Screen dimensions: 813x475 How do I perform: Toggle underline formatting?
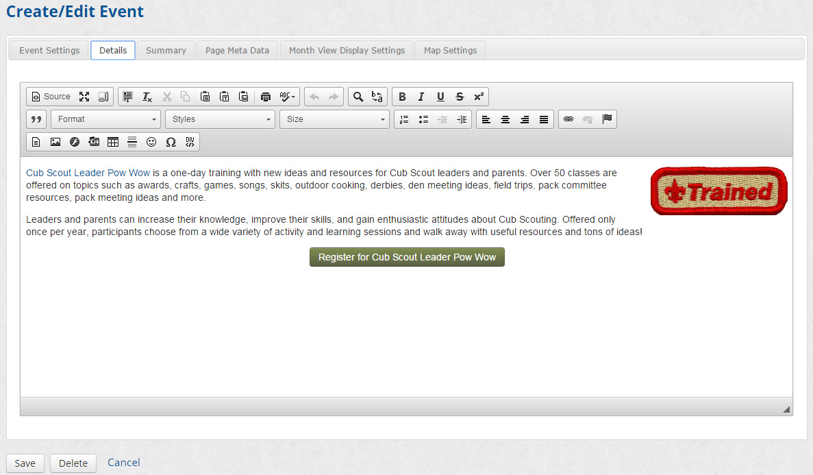440,97
